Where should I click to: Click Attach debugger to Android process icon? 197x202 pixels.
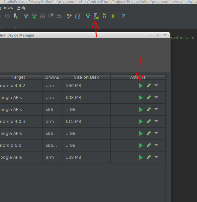[16, 16]
